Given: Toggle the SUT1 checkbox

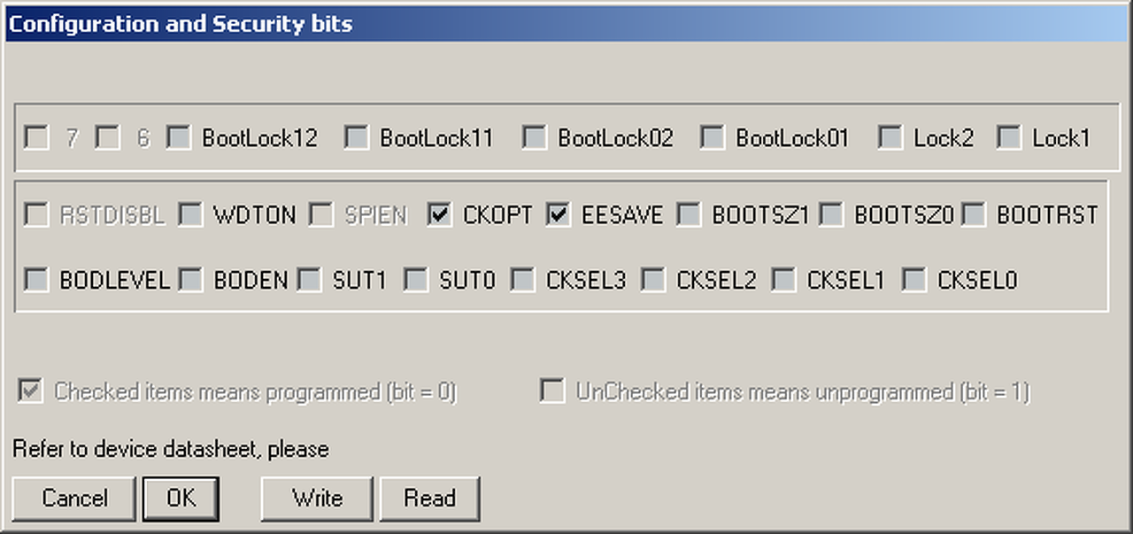Looking at the screenshot, I should pyautogui.click(x=309, y=280).
